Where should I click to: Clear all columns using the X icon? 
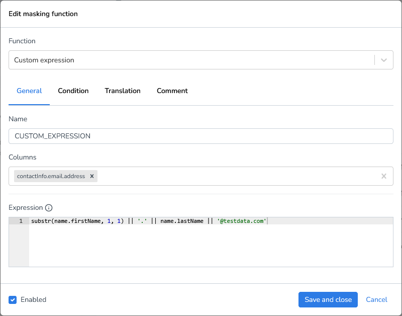pos(384,176)
